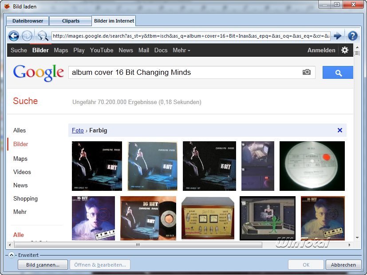Select Shopping in the left sidebar
367x275 pixels.
(25, 198)
